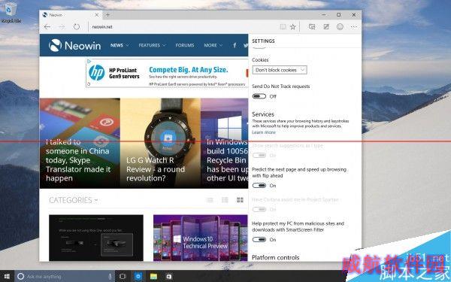The image size is (451, 282).
Task: Reload the page with the refresh icon
Action: point(76,27)
